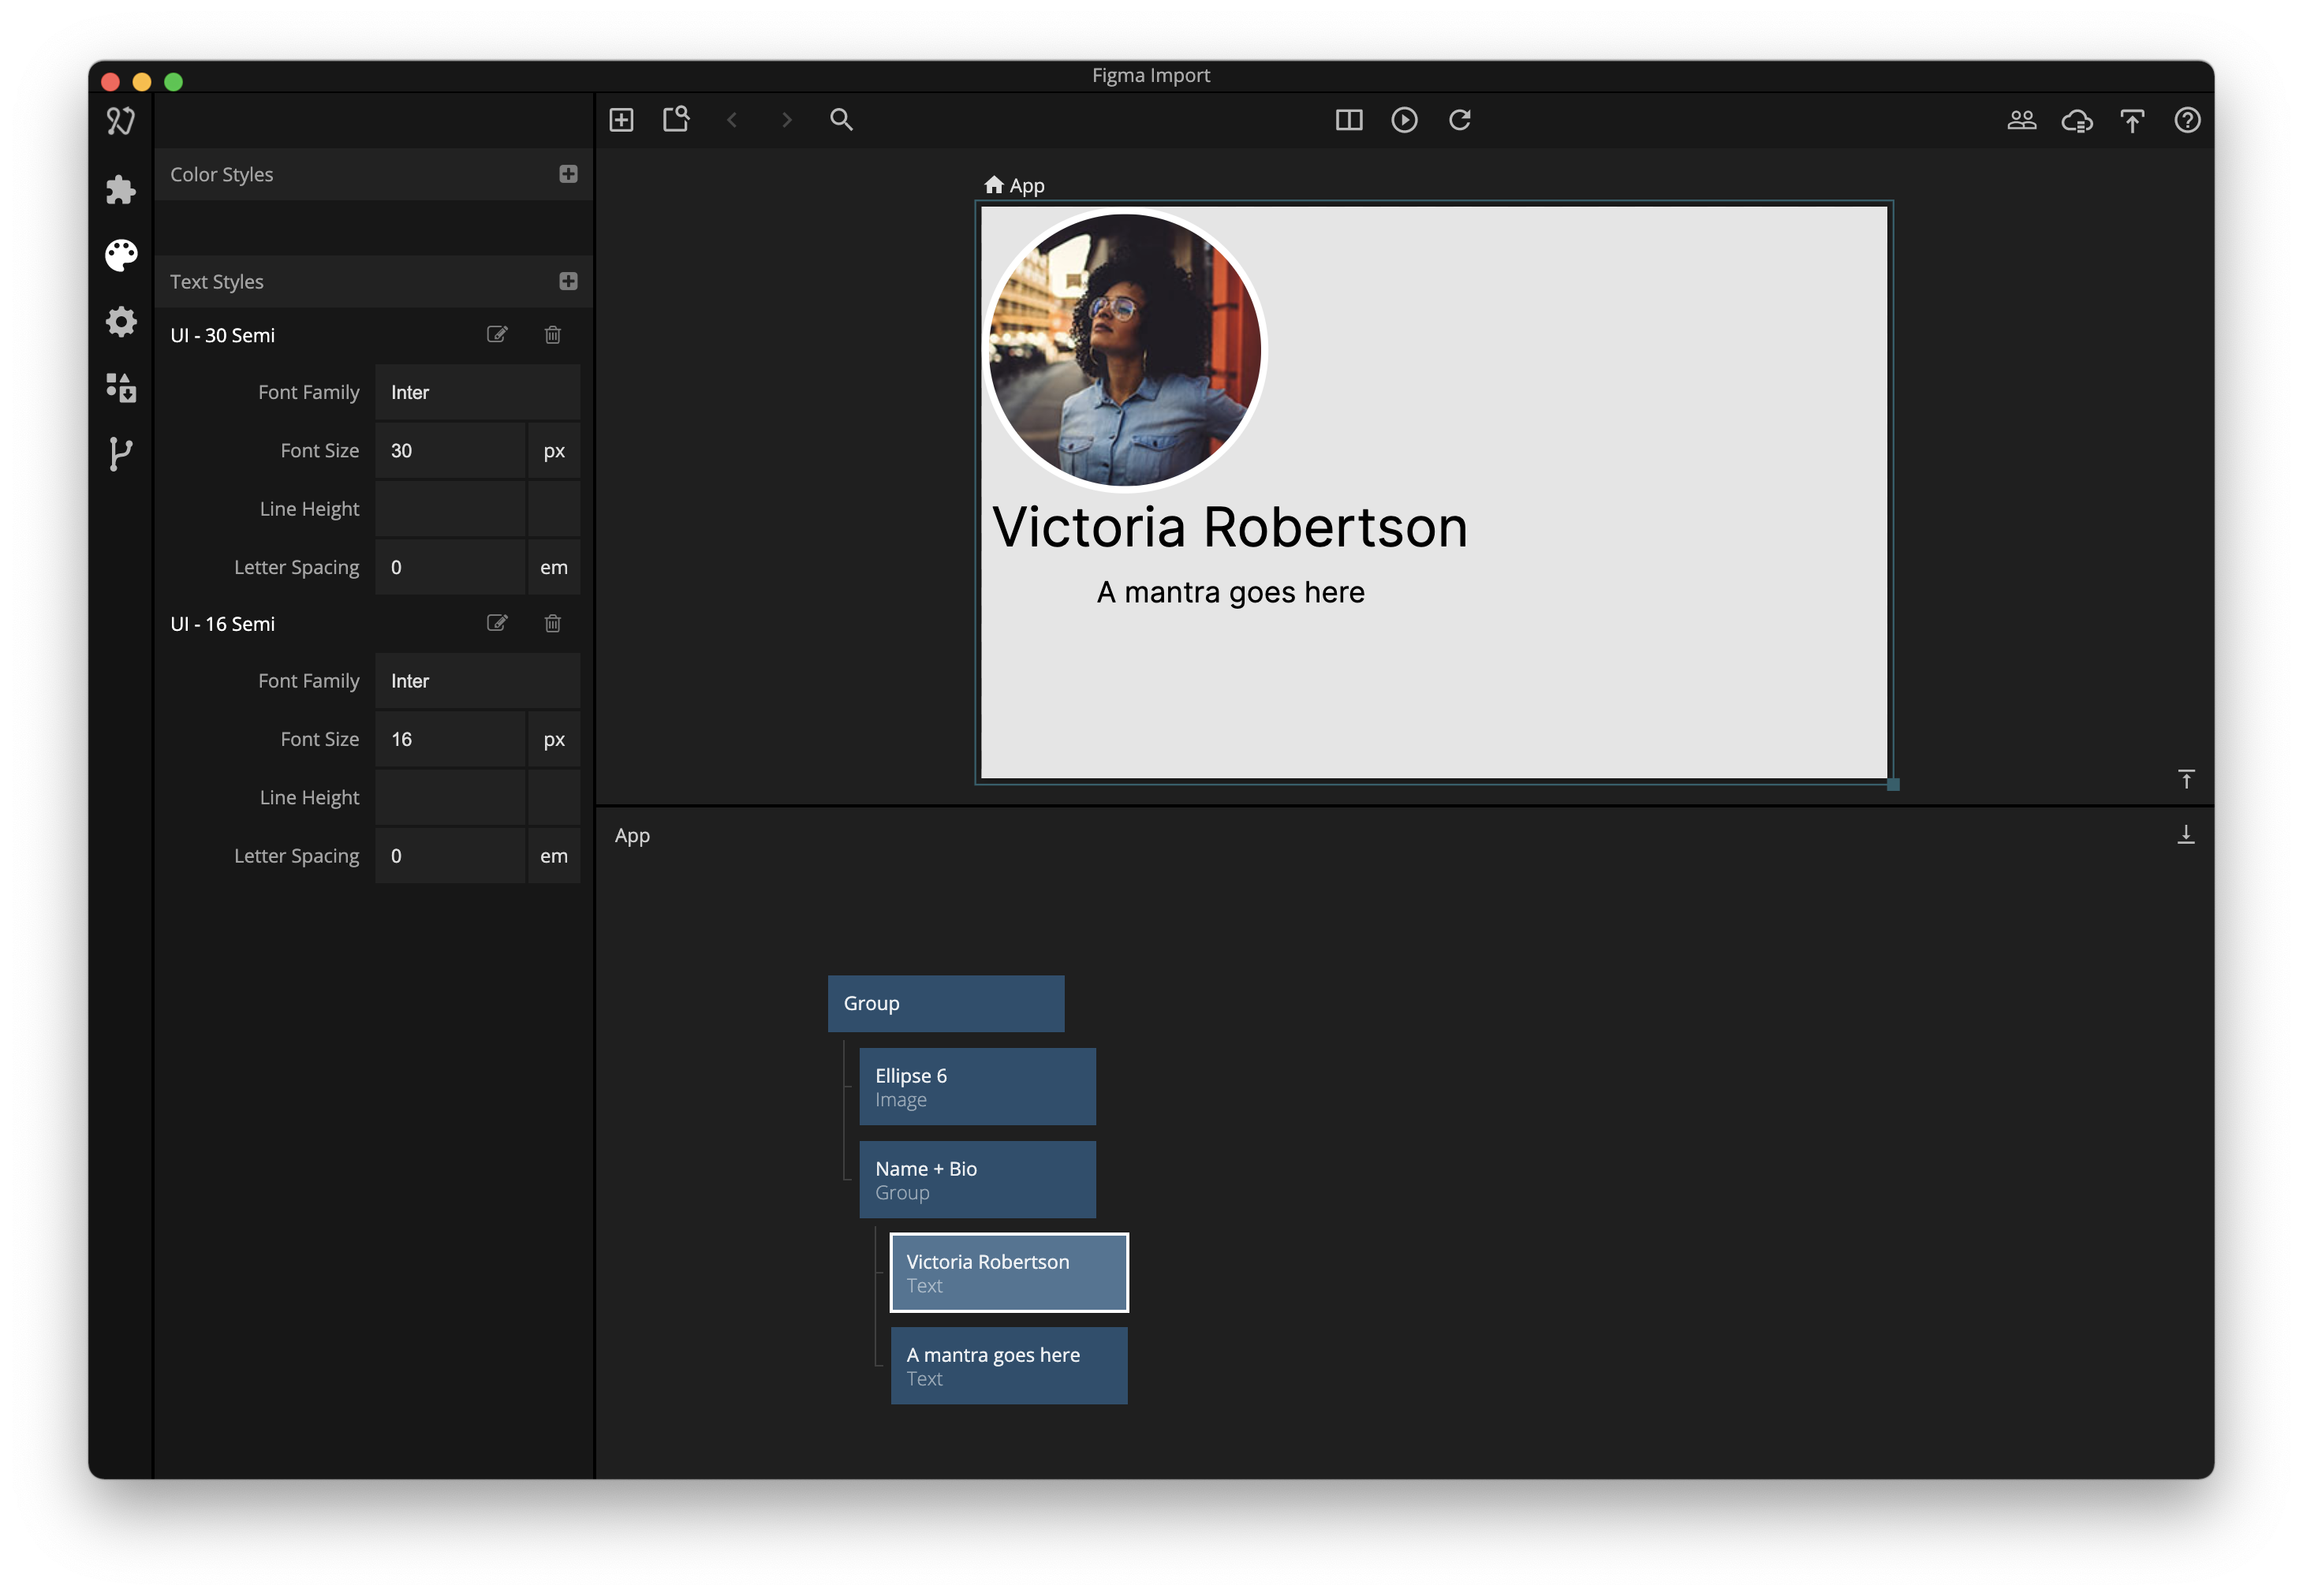Open the settings gear sidebar icon
The image size is (2303, 1596).
120,322
